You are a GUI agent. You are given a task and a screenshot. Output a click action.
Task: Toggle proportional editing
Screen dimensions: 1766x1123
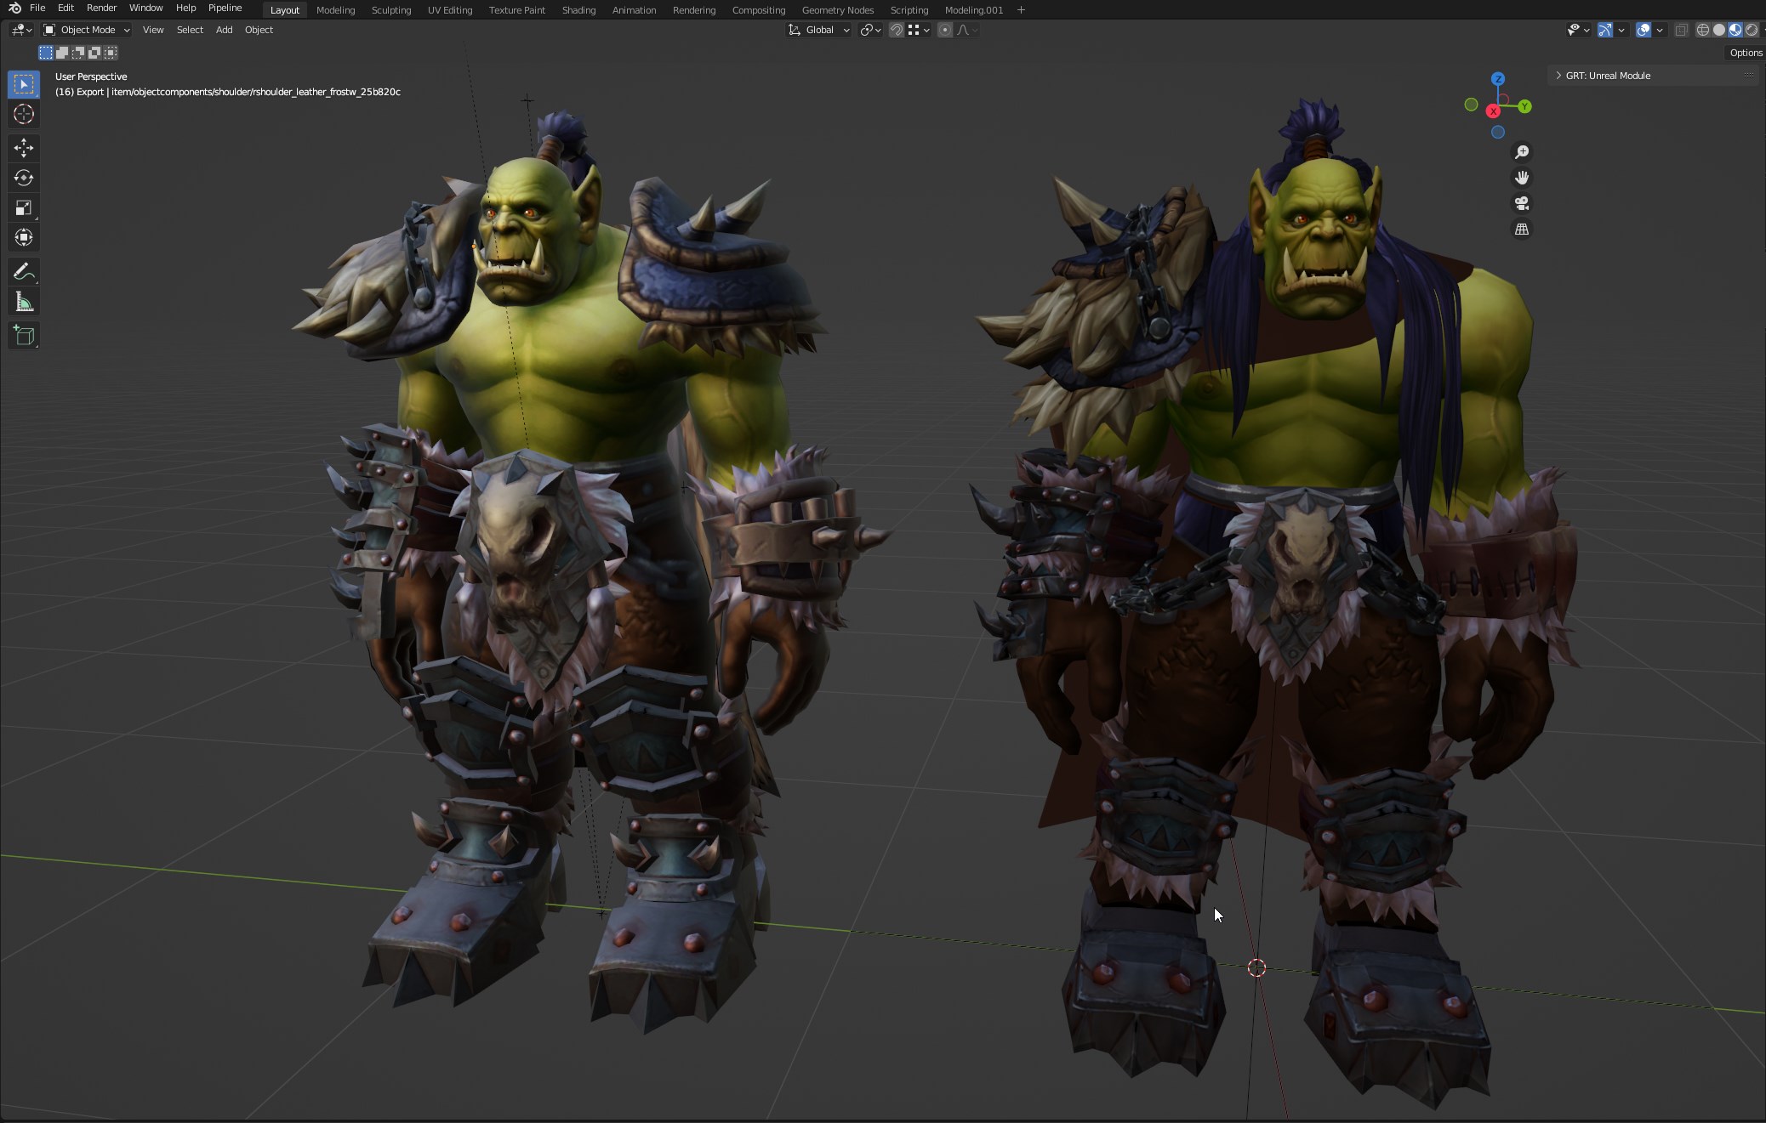tap(944, 30)
